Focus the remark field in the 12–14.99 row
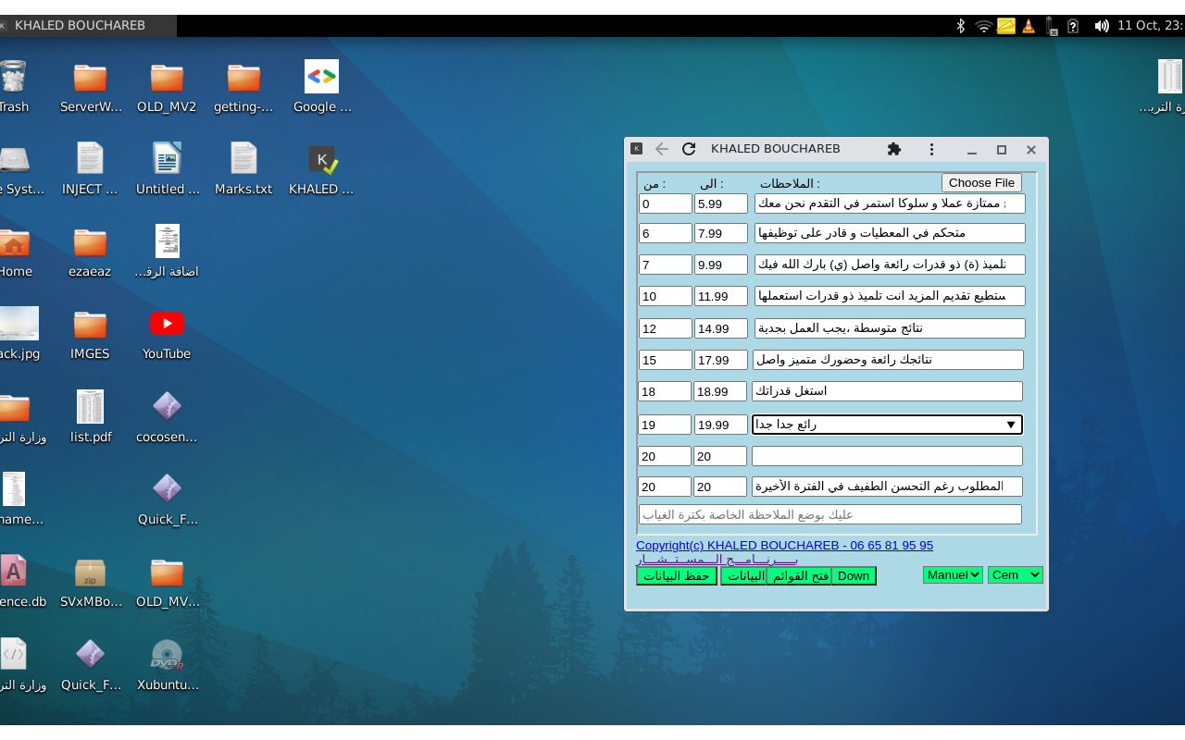1185x740 pixels. pos(890,328)
